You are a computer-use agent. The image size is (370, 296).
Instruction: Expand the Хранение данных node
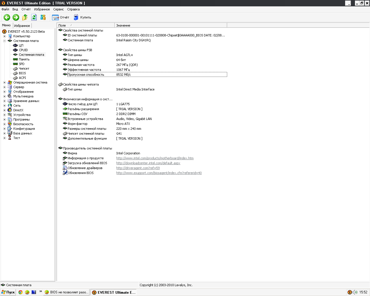4,101
